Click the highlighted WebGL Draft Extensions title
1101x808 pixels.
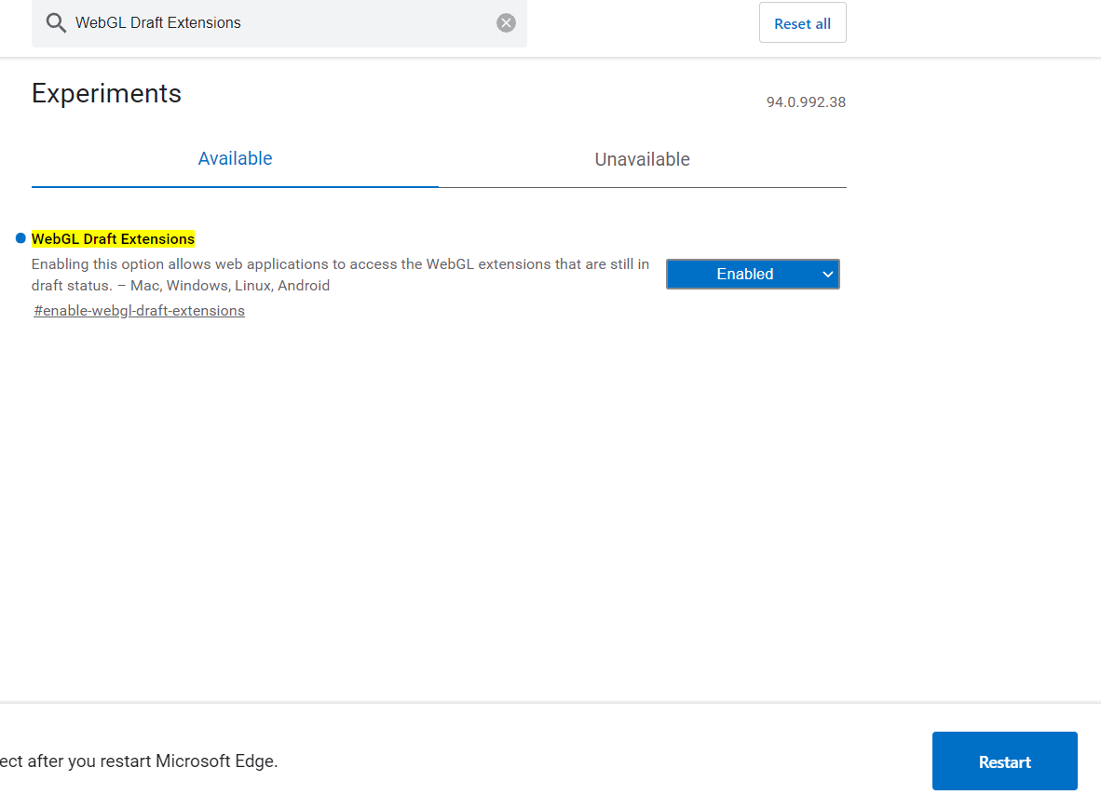113,238
